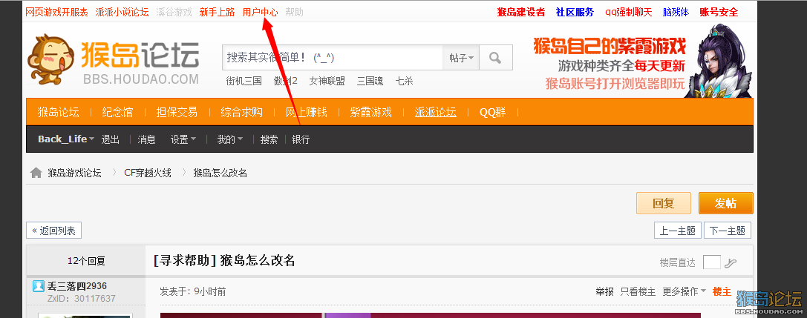Screen dimensions: 807x318
Task: Click the home icon in breadcrumb
Action: tap(36, 173)
